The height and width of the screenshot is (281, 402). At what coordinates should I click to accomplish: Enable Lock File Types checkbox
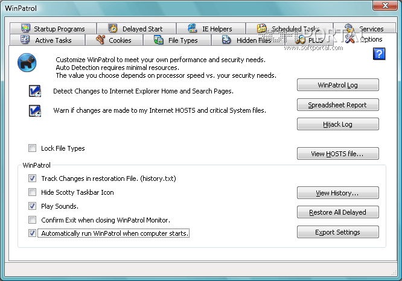(x=33, y=148)
